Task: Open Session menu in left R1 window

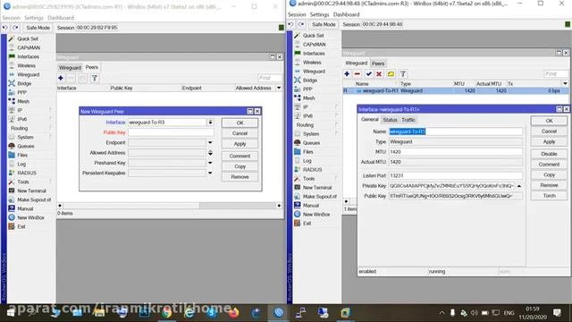Action: (x=12, y=18)
